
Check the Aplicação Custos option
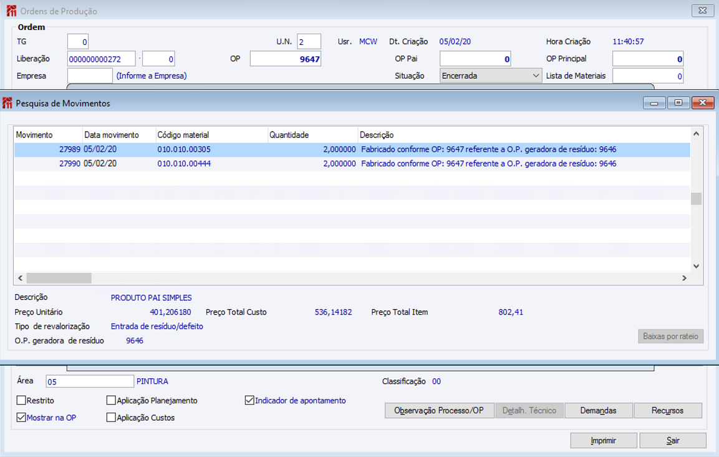click(112, 418)
